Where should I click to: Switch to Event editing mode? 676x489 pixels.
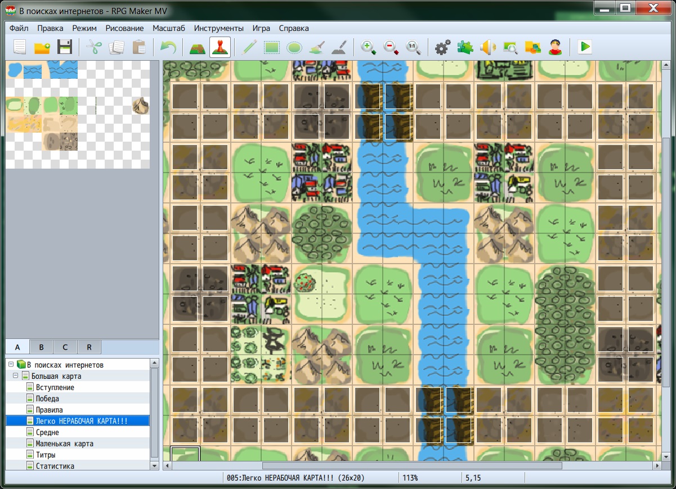click(x=220, y=47)
